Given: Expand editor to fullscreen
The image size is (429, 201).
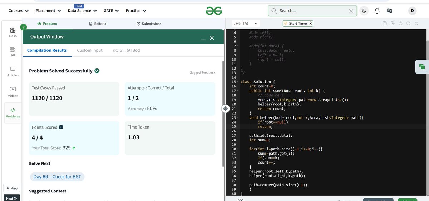Looking at the screenshot, I should (x=416, y=23).
